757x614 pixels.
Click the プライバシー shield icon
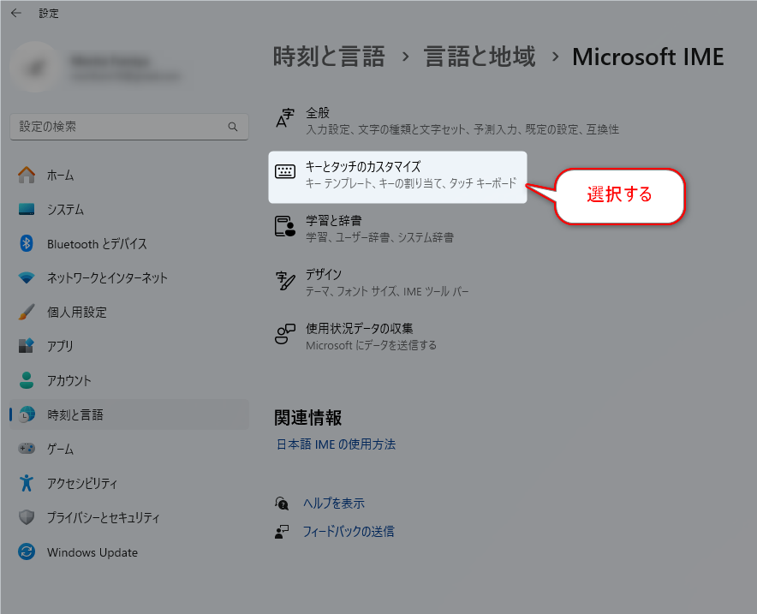pyautogui.click(x=27, y=517)
